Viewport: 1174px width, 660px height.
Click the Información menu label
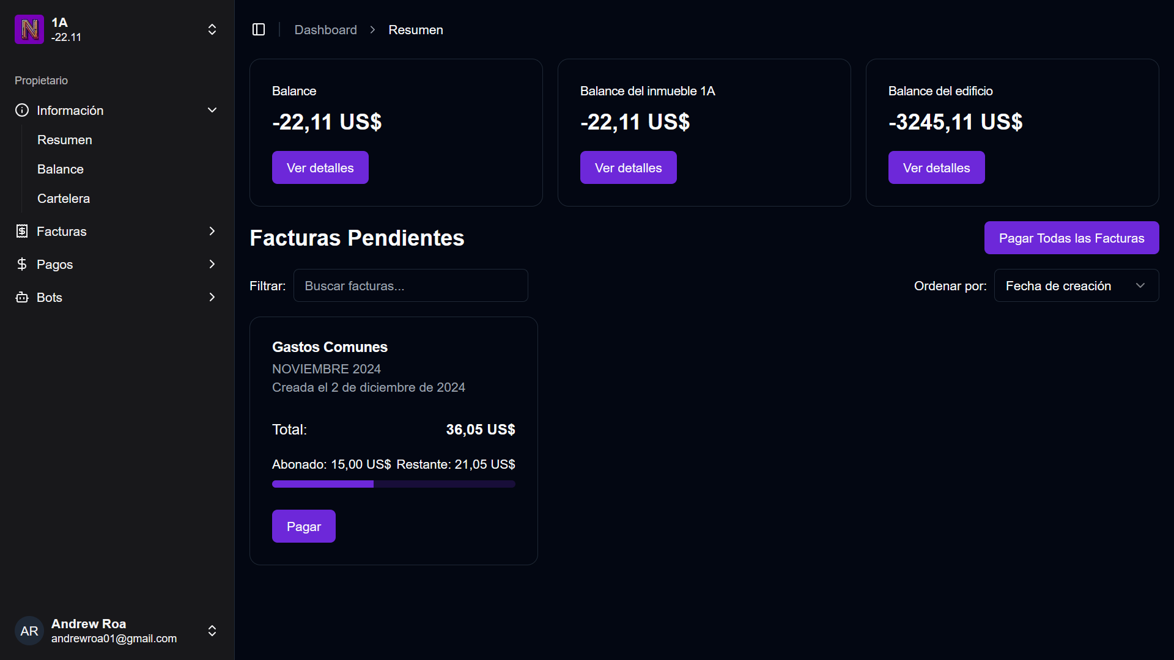(70, 110)
